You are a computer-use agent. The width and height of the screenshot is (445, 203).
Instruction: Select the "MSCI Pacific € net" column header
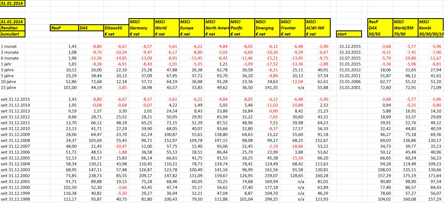242,28
